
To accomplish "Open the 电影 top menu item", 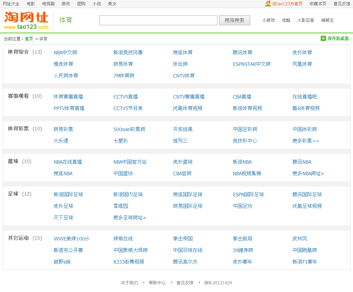I will point(31,4).
